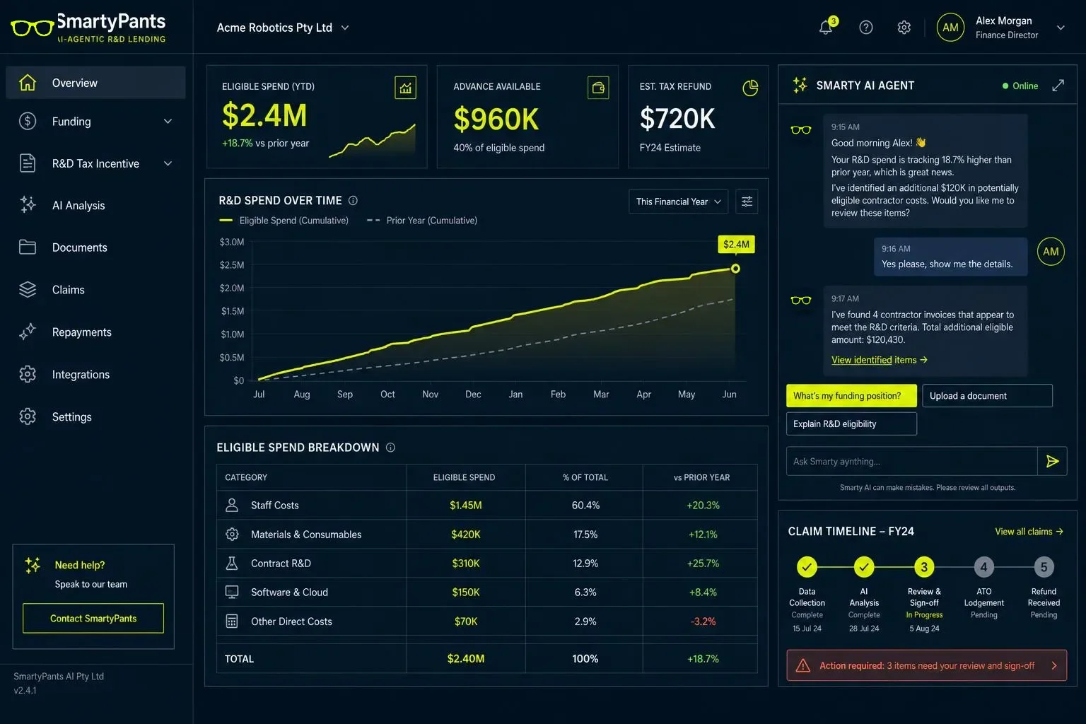The width and height of the screenshot is (1086, 724).
Task: Open the notifications bell
Action: point(826,27)
